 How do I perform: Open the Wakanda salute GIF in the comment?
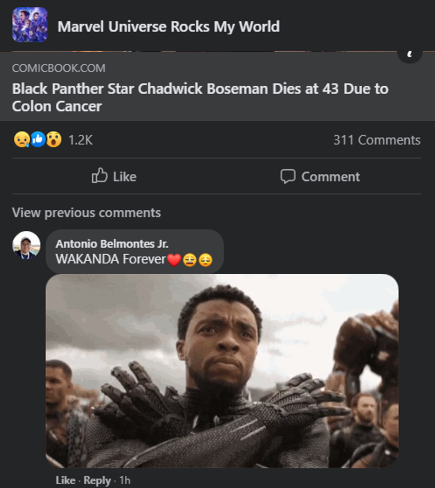pyautogui.click(x=222, y=371)
